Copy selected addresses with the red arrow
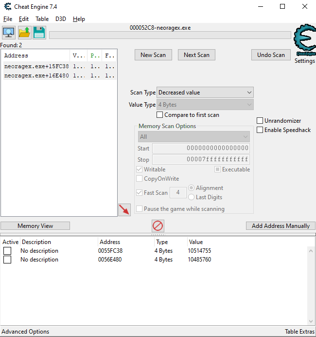Viewport: 316px width, 337px height. point(124,210)
